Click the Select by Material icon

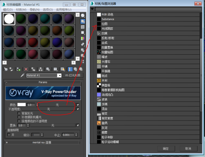pyautogui.click(x=83, y=56)
